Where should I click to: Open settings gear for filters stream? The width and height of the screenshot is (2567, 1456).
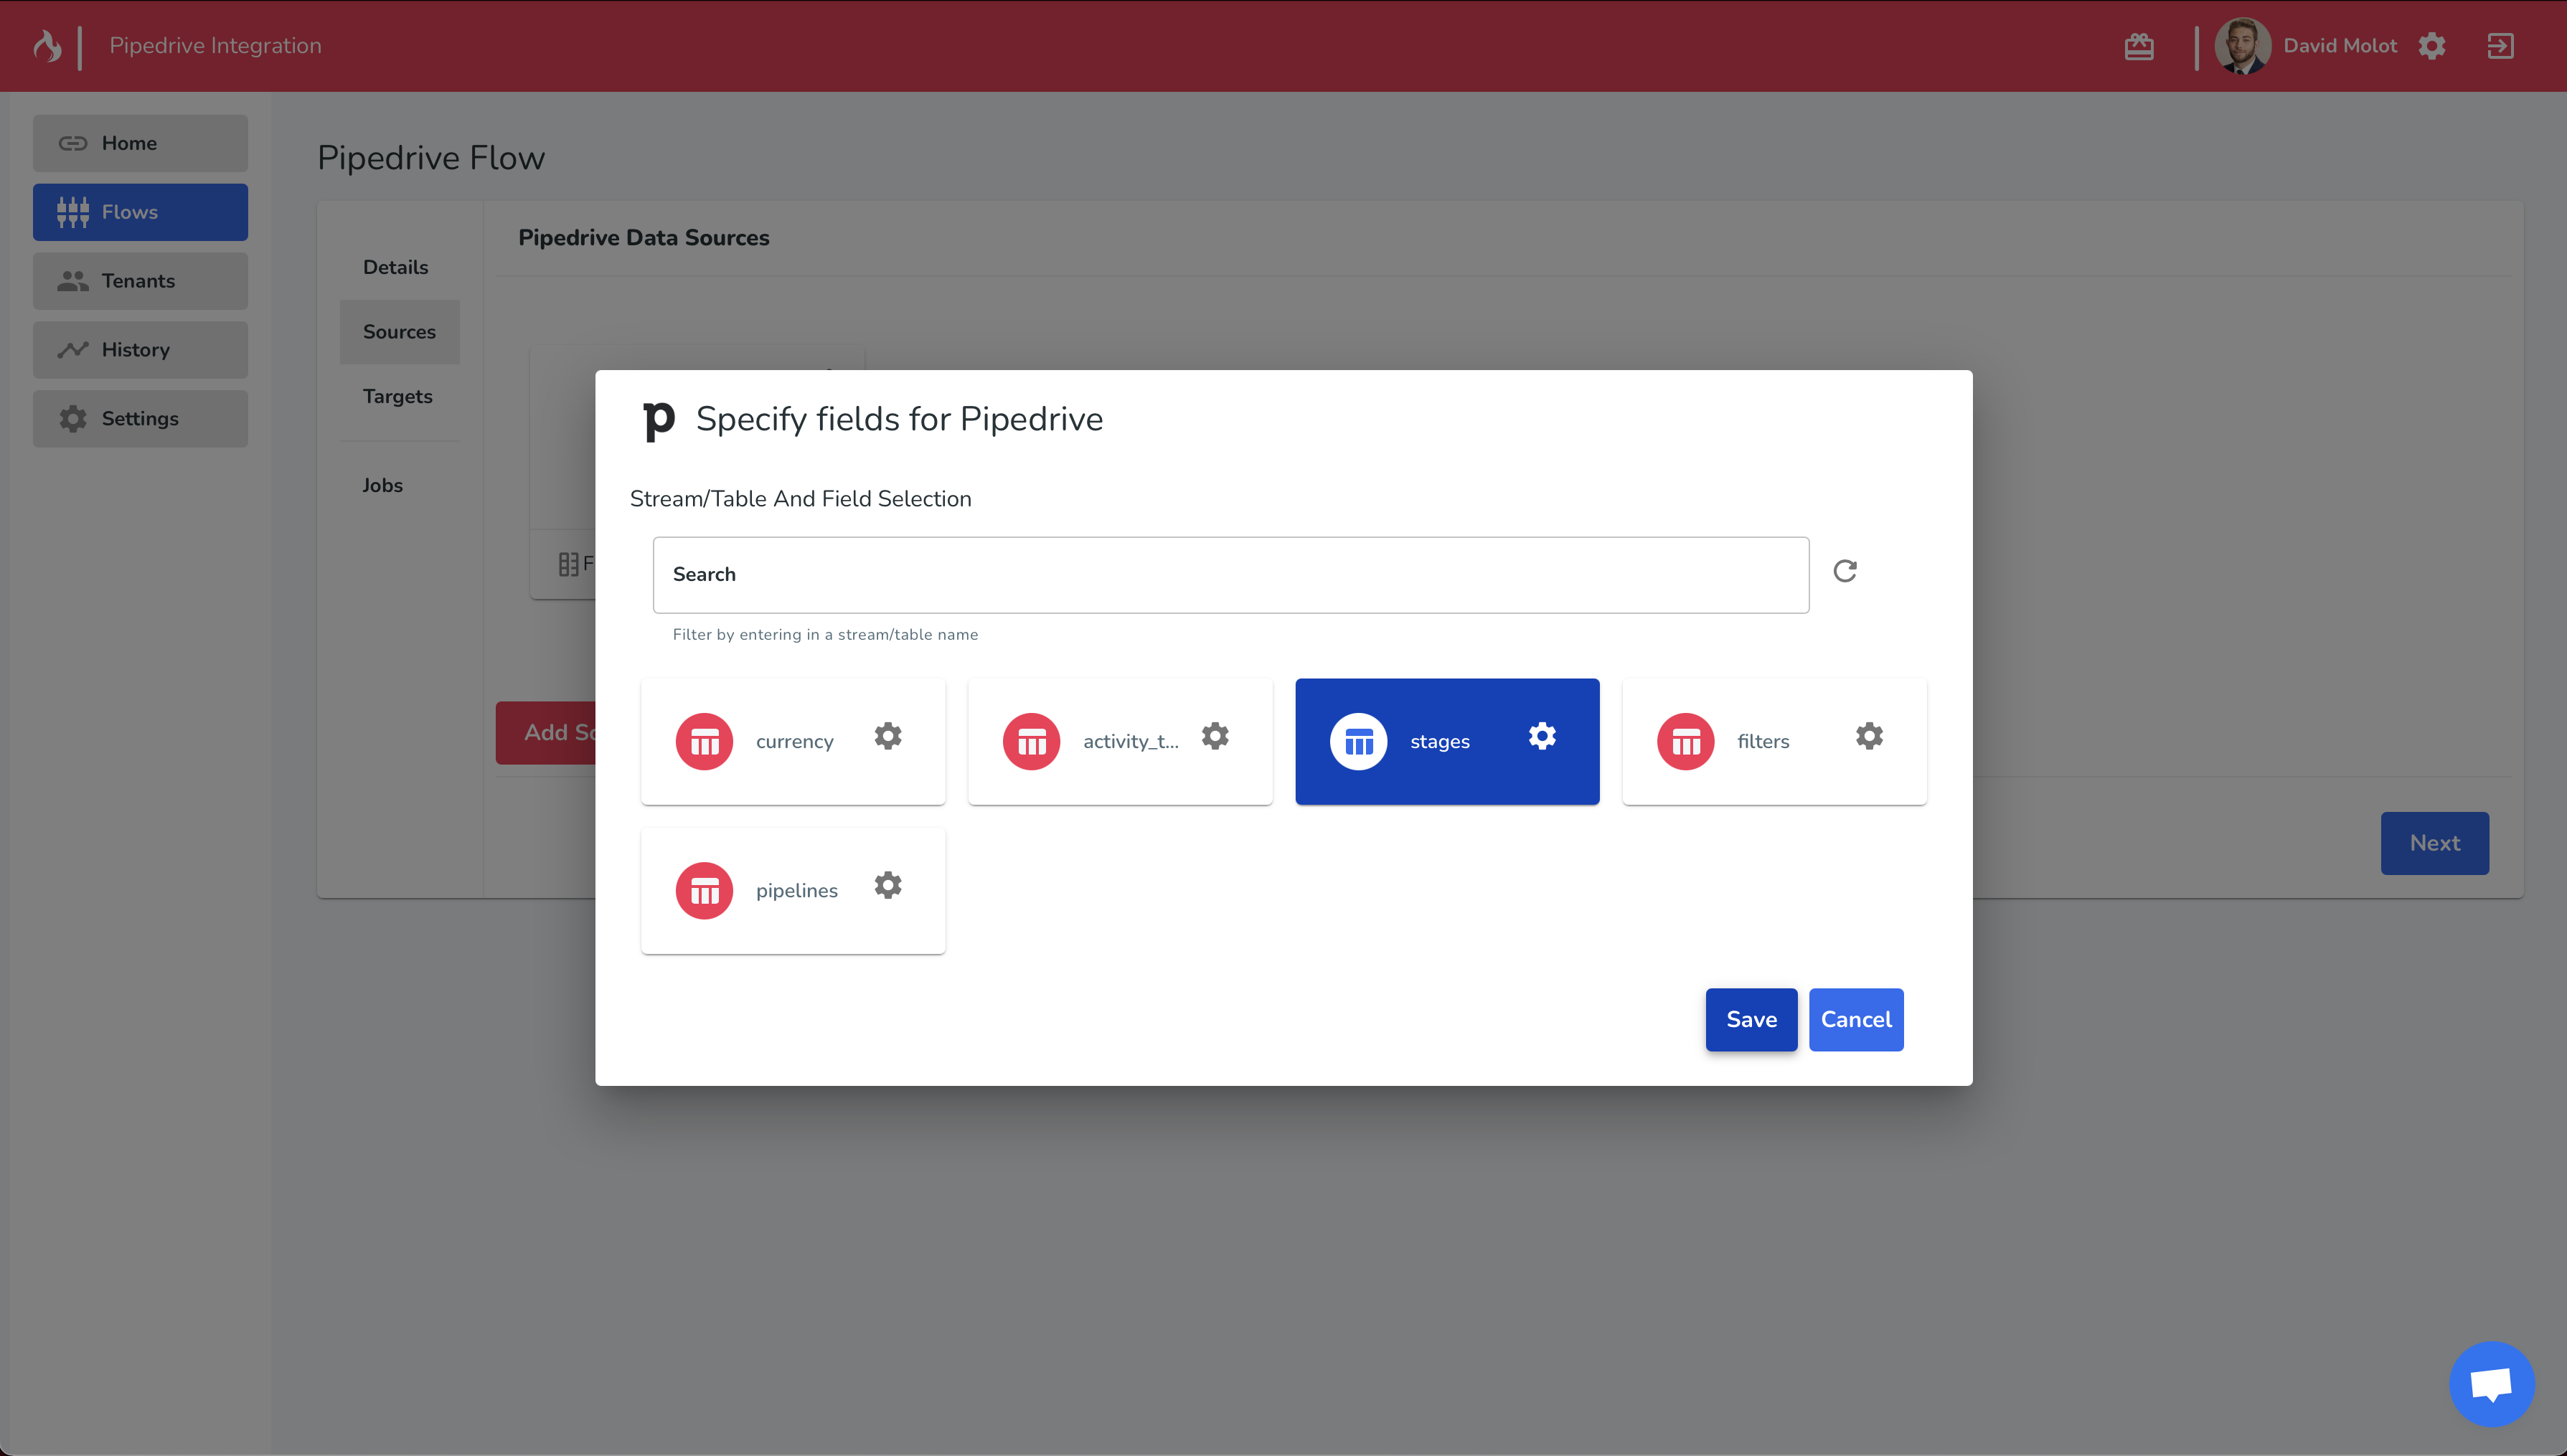click(x=1869, y=736)
